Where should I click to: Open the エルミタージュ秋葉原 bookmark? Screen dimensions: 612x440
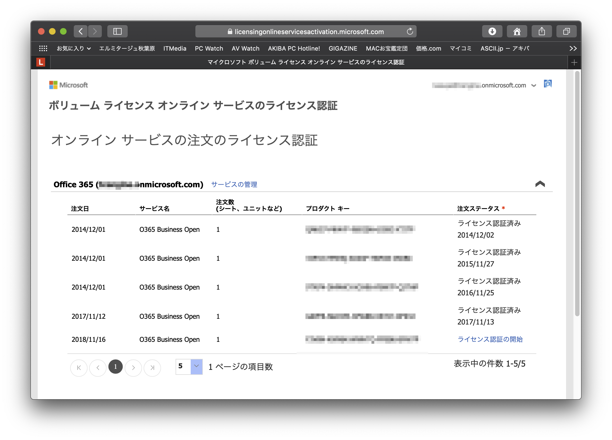tap(127, 48)
